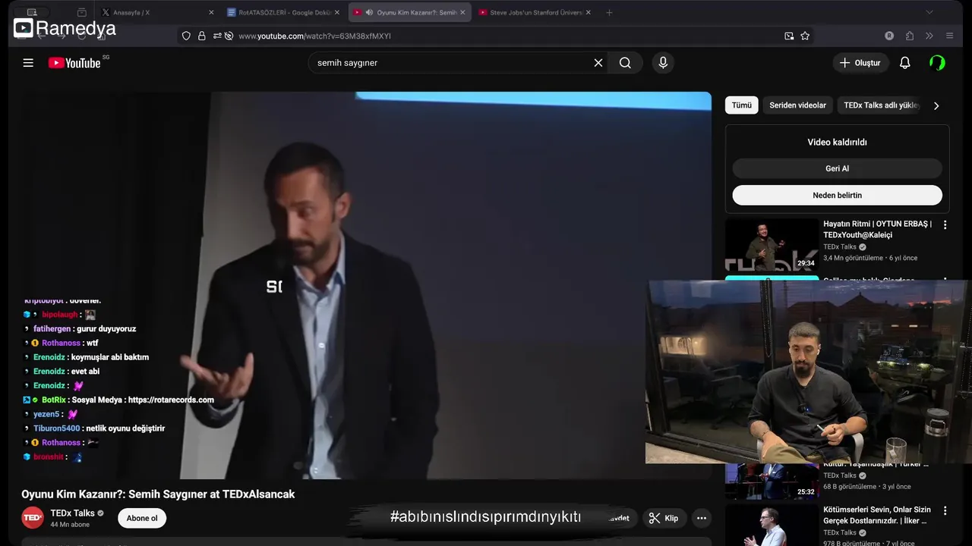
Task: Click the '44 Mn abone' subscriber count
Action: [x=70, y=525]
